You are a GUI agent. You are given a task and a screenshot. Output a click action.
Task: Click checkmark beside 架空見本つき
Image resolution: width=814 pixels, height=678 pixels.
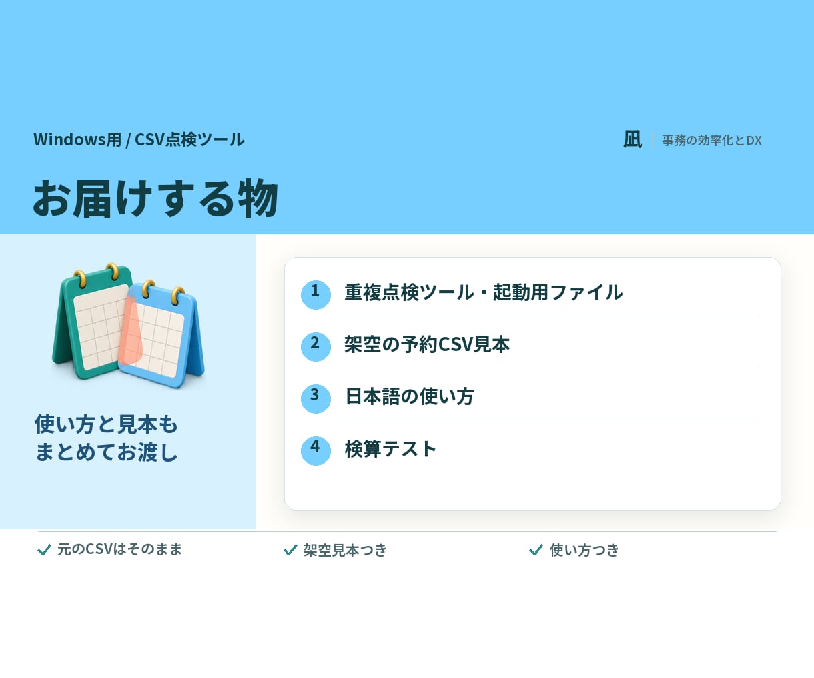click(x=290, y=550)
